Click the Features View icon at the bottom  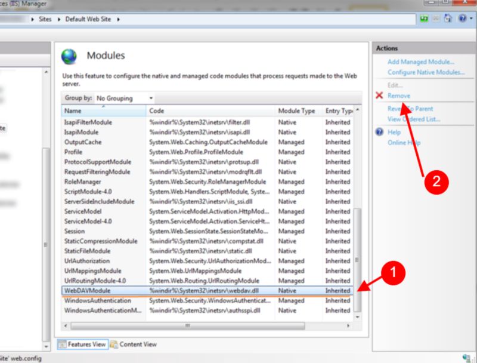(64, 344)
